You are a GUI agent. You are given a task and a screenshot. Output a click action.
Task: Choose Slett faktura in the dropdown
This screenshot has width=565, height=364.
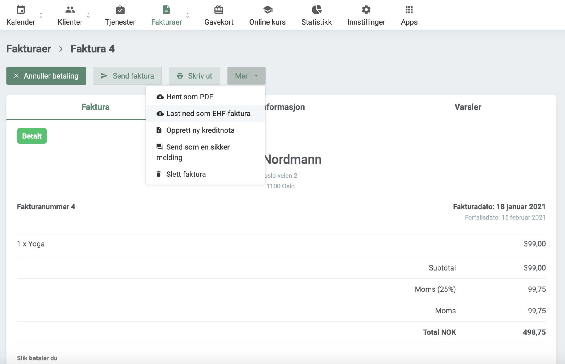tap(206, 174)
